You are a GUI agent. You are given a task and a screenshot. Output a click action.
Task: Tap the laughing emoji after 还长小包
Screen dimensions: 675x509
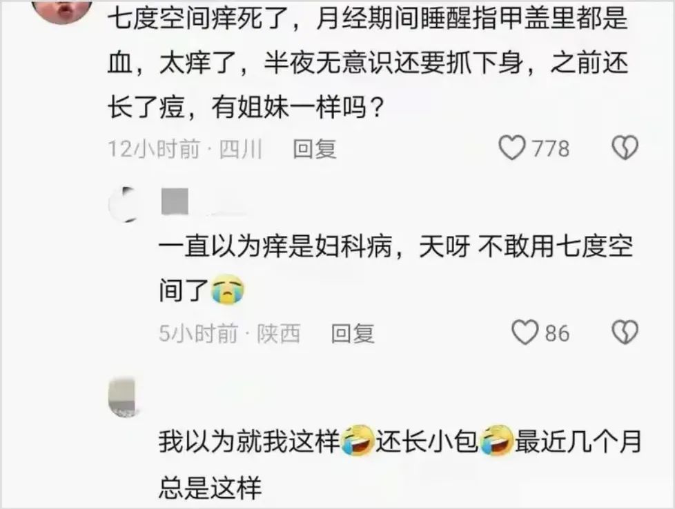496,441
